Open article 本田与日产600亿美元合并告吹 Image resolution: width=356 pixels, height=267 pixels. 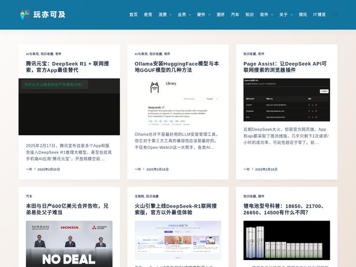click(67, 209)
